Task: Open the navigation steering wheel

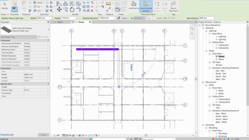Action: pos(192,28)
